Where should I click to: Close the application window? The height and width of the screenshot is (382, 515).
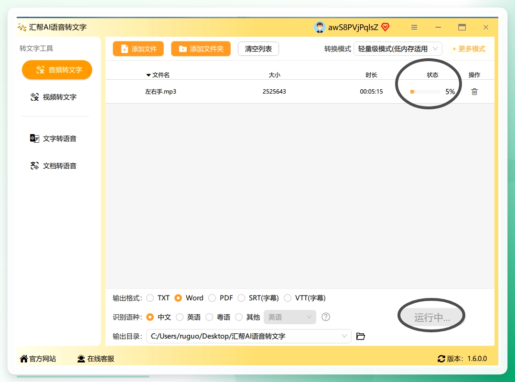pos(486,27)
